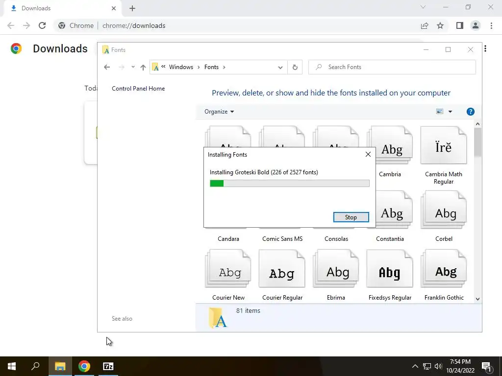Select Fonts breadcrumb segment

pyautogui.click(x=211, y=67)
